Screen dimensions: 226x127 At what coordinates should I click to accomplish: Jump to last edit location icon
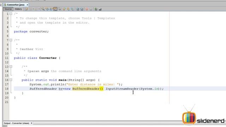[x=26, y=9]
